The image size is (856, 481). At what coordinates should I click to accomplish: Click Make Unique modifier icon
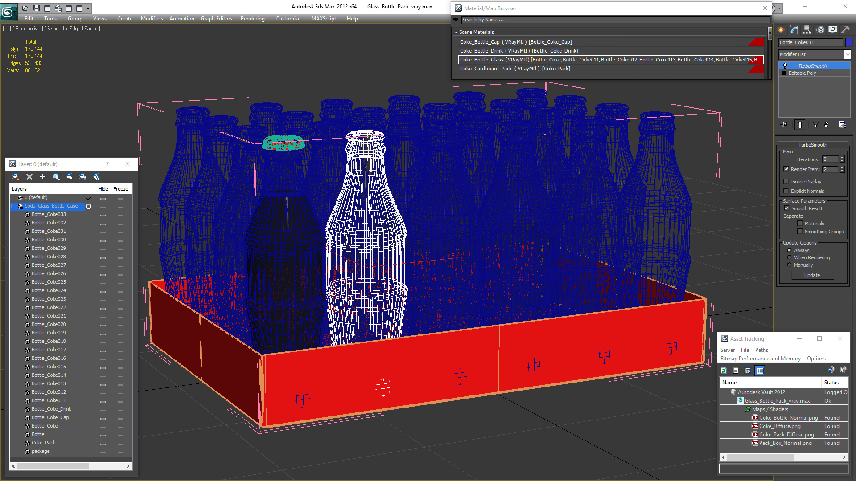pos(815,125)
